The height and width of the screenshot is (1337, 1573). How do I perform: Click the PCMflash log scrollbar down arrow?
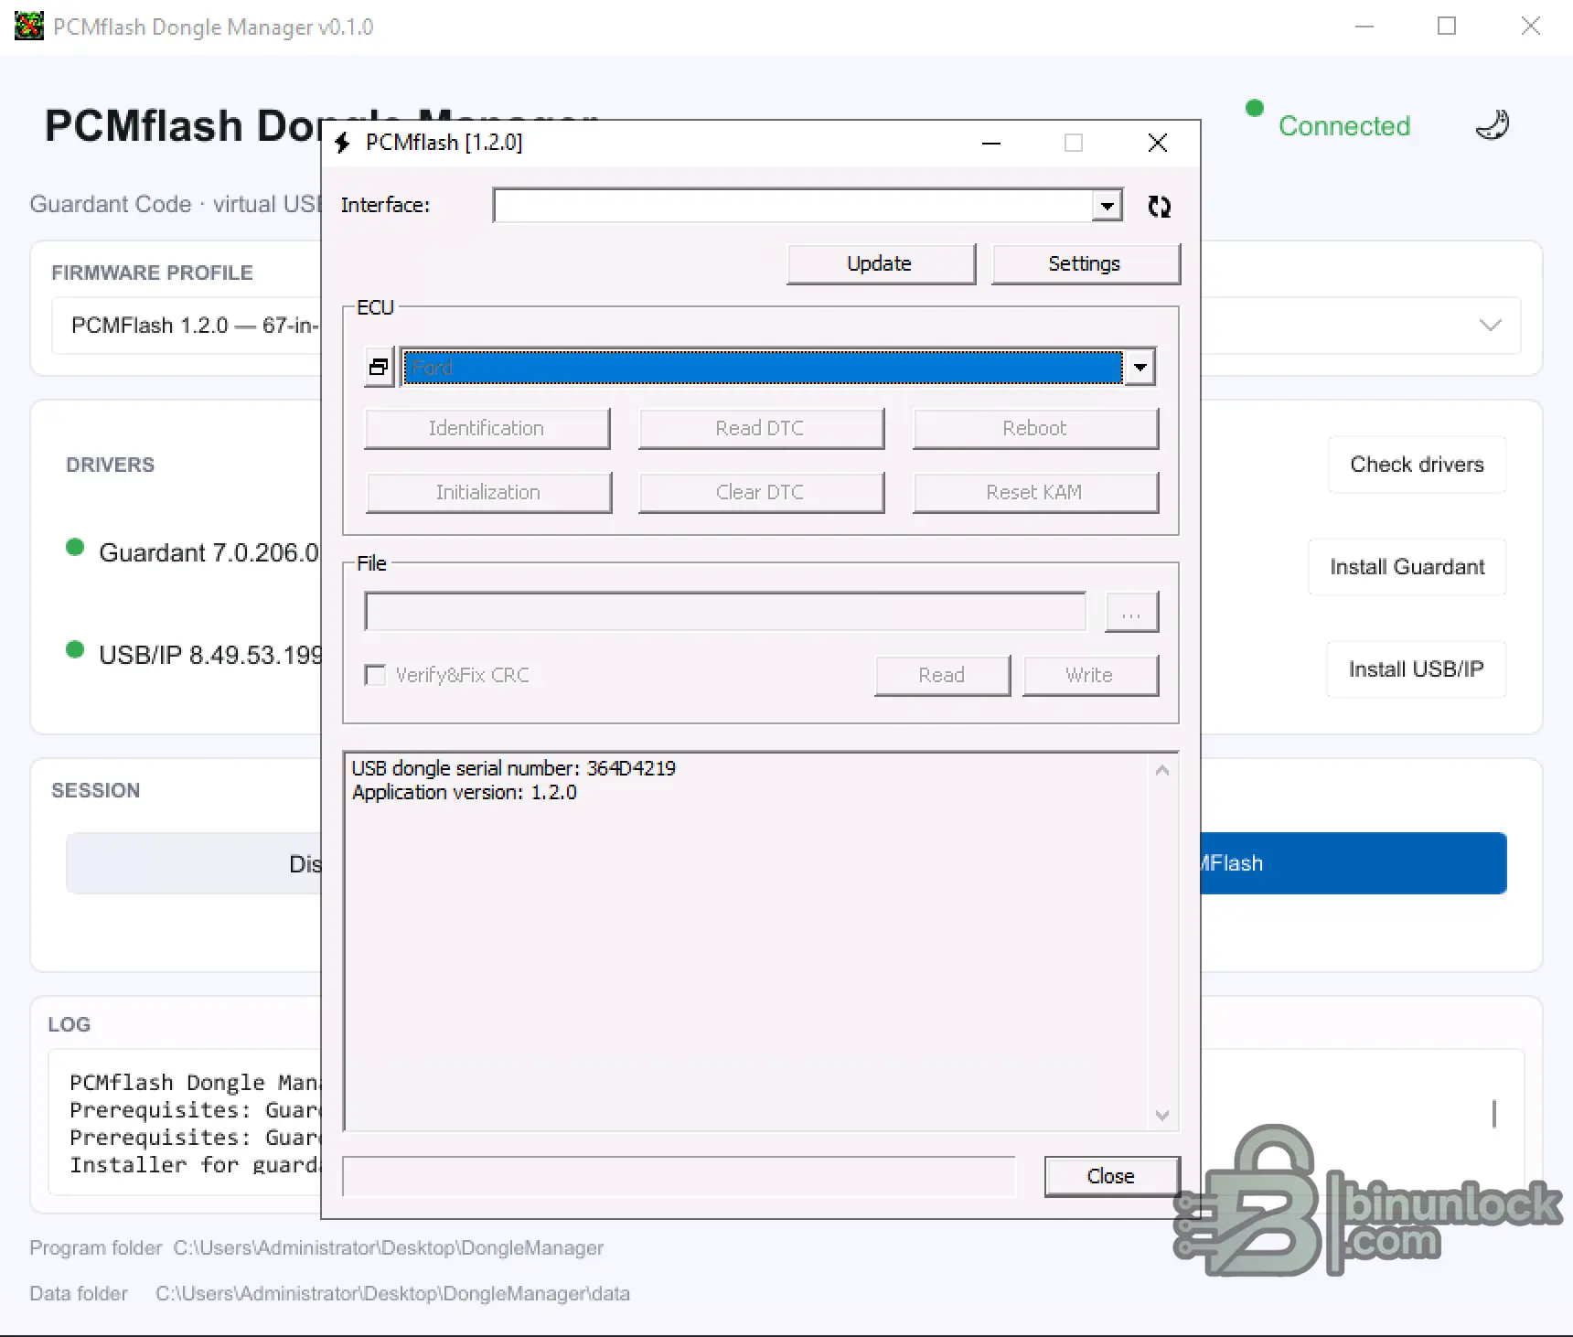point(1162,1115)
